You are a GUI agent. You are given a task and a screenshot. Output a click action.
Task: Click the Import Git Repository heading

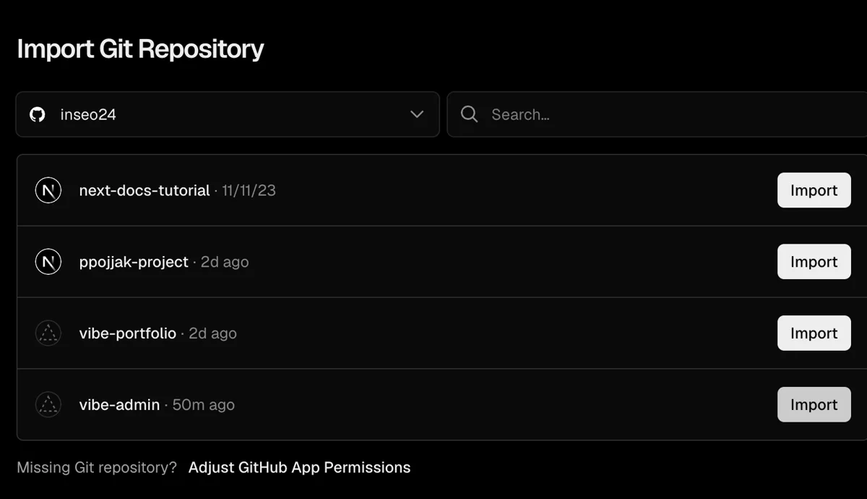click(140, 50)
